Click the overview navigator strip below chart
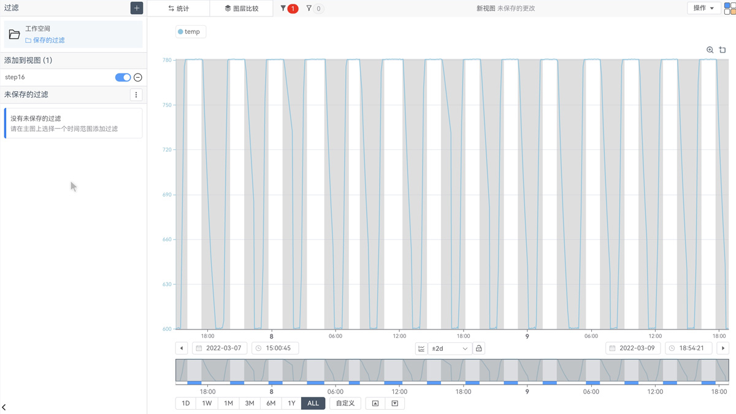 pyautogui.click(x=452, y=372)
